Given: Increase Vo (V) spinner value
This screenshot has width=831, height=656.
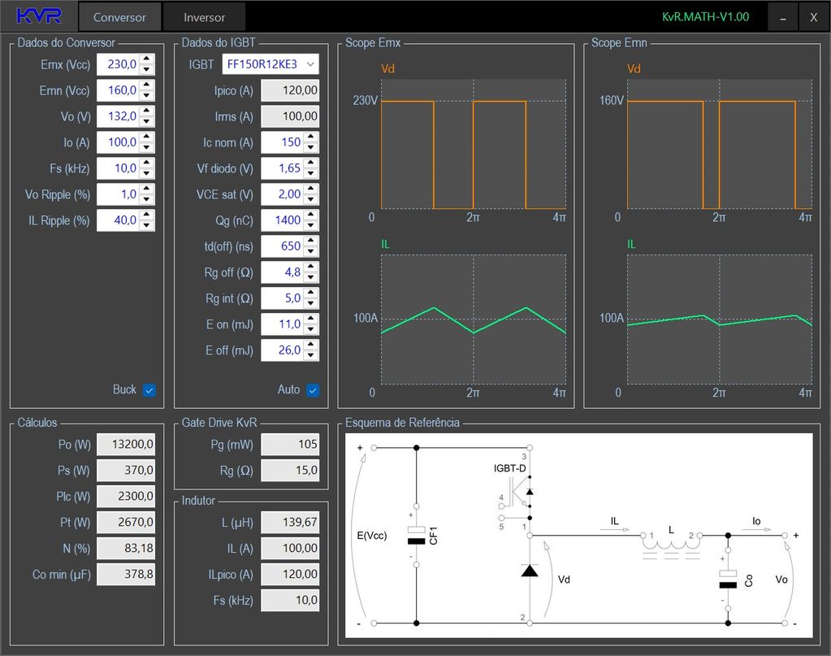Looking at the screenshot, I should [146, 111].
